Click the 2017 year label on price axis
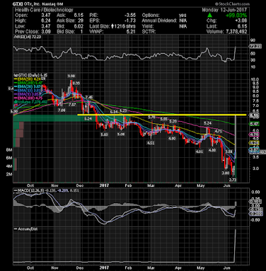Viewport: 266px width, 271px height. coord(104,186)
